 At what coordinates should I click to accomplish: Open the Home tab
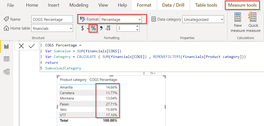31,5
